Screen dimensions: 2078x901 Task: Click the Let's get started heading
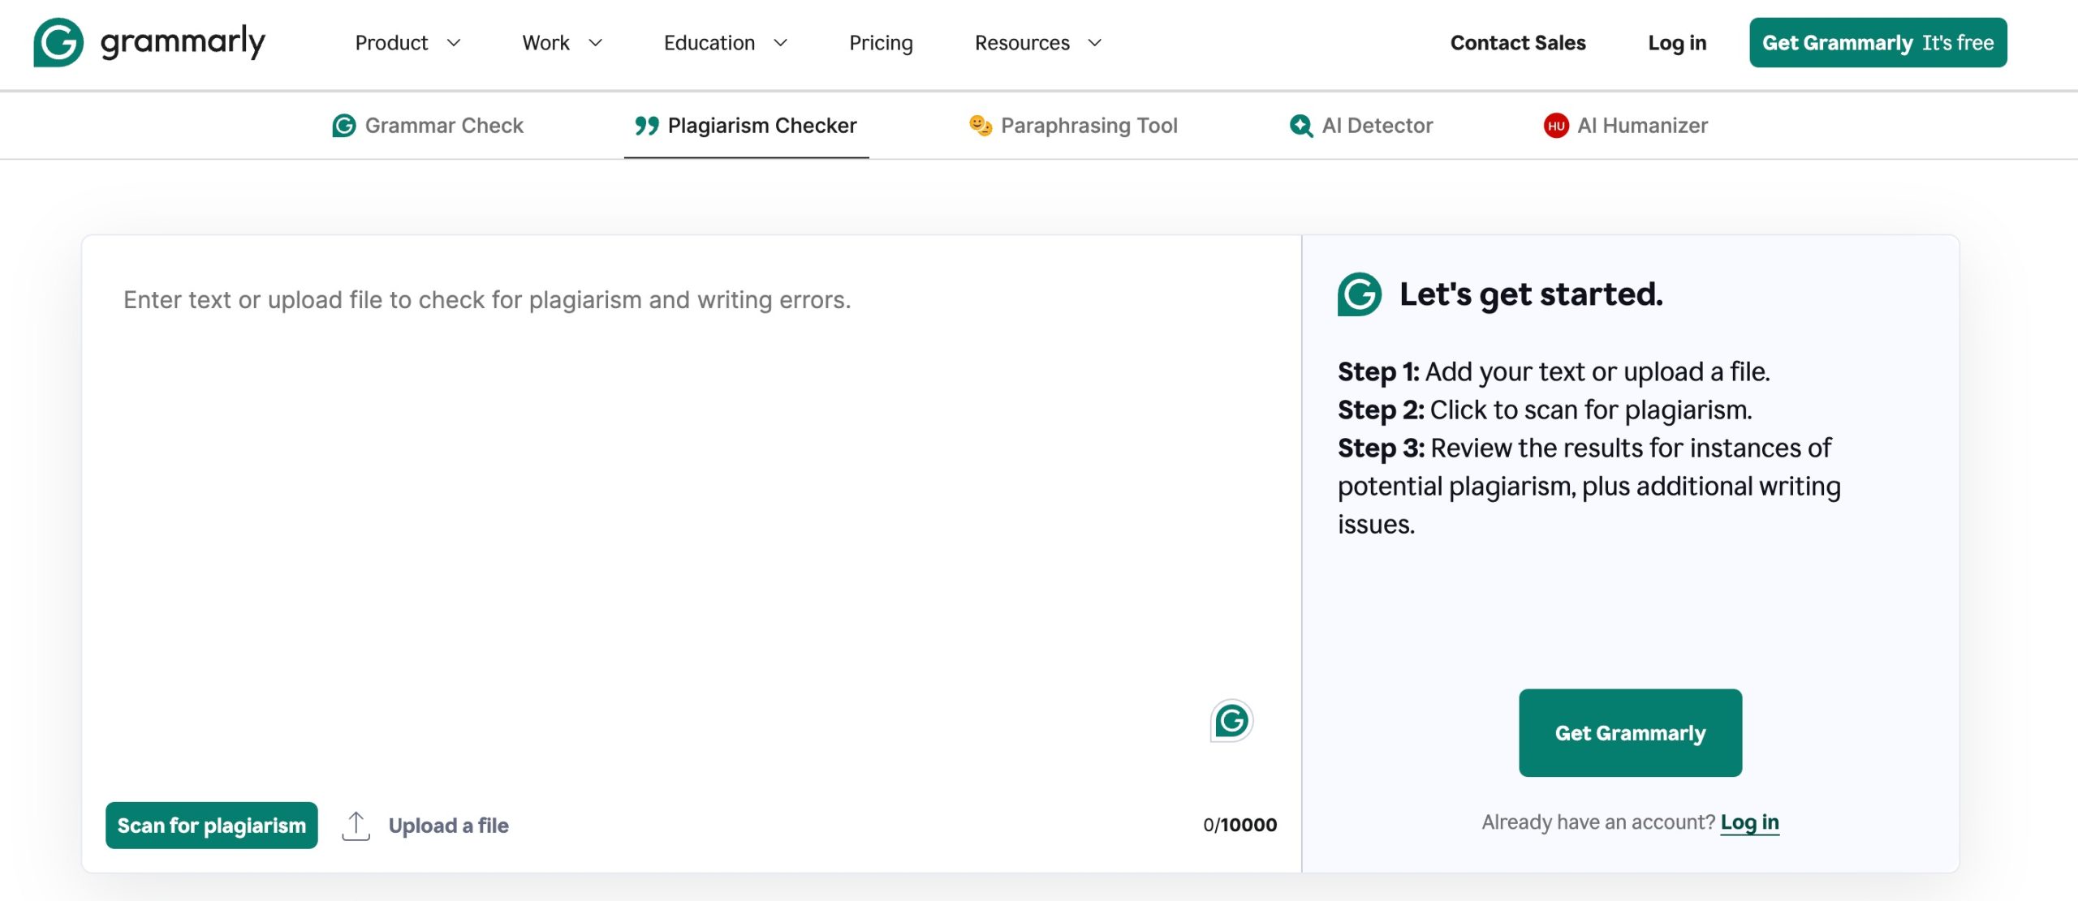pos(1531,294)
